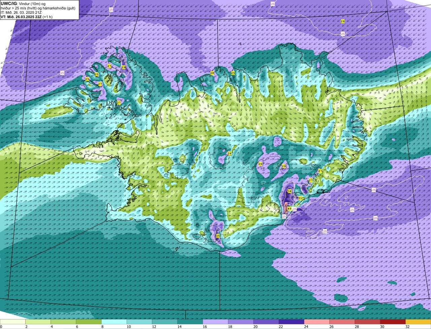
Task: Click the 'VT: Mið. 26.03.2025 22Z (+1 h)' line
Action: coord(26,16)
